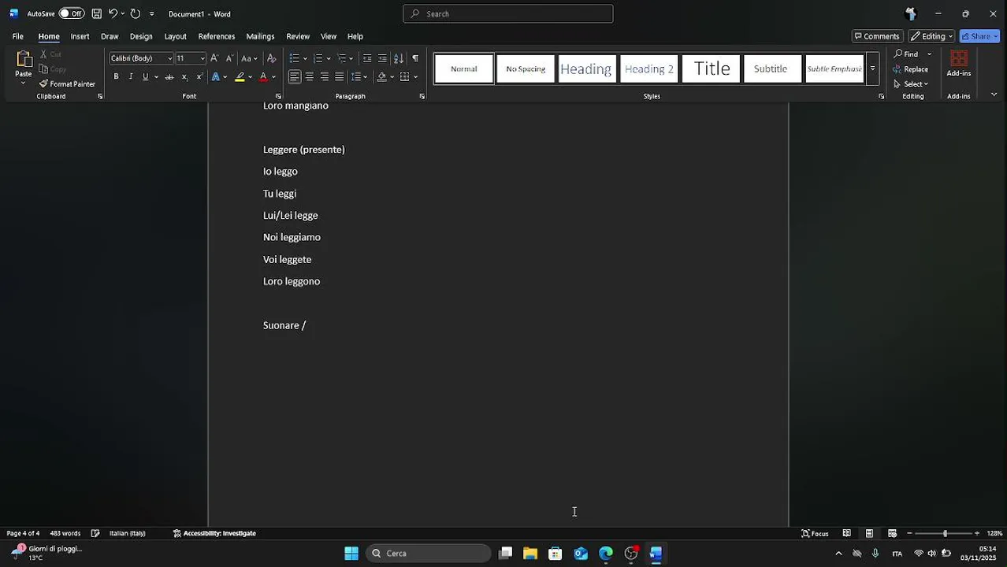
Task: Open the multilevel list dropdown
Action: tap(351, 58)
